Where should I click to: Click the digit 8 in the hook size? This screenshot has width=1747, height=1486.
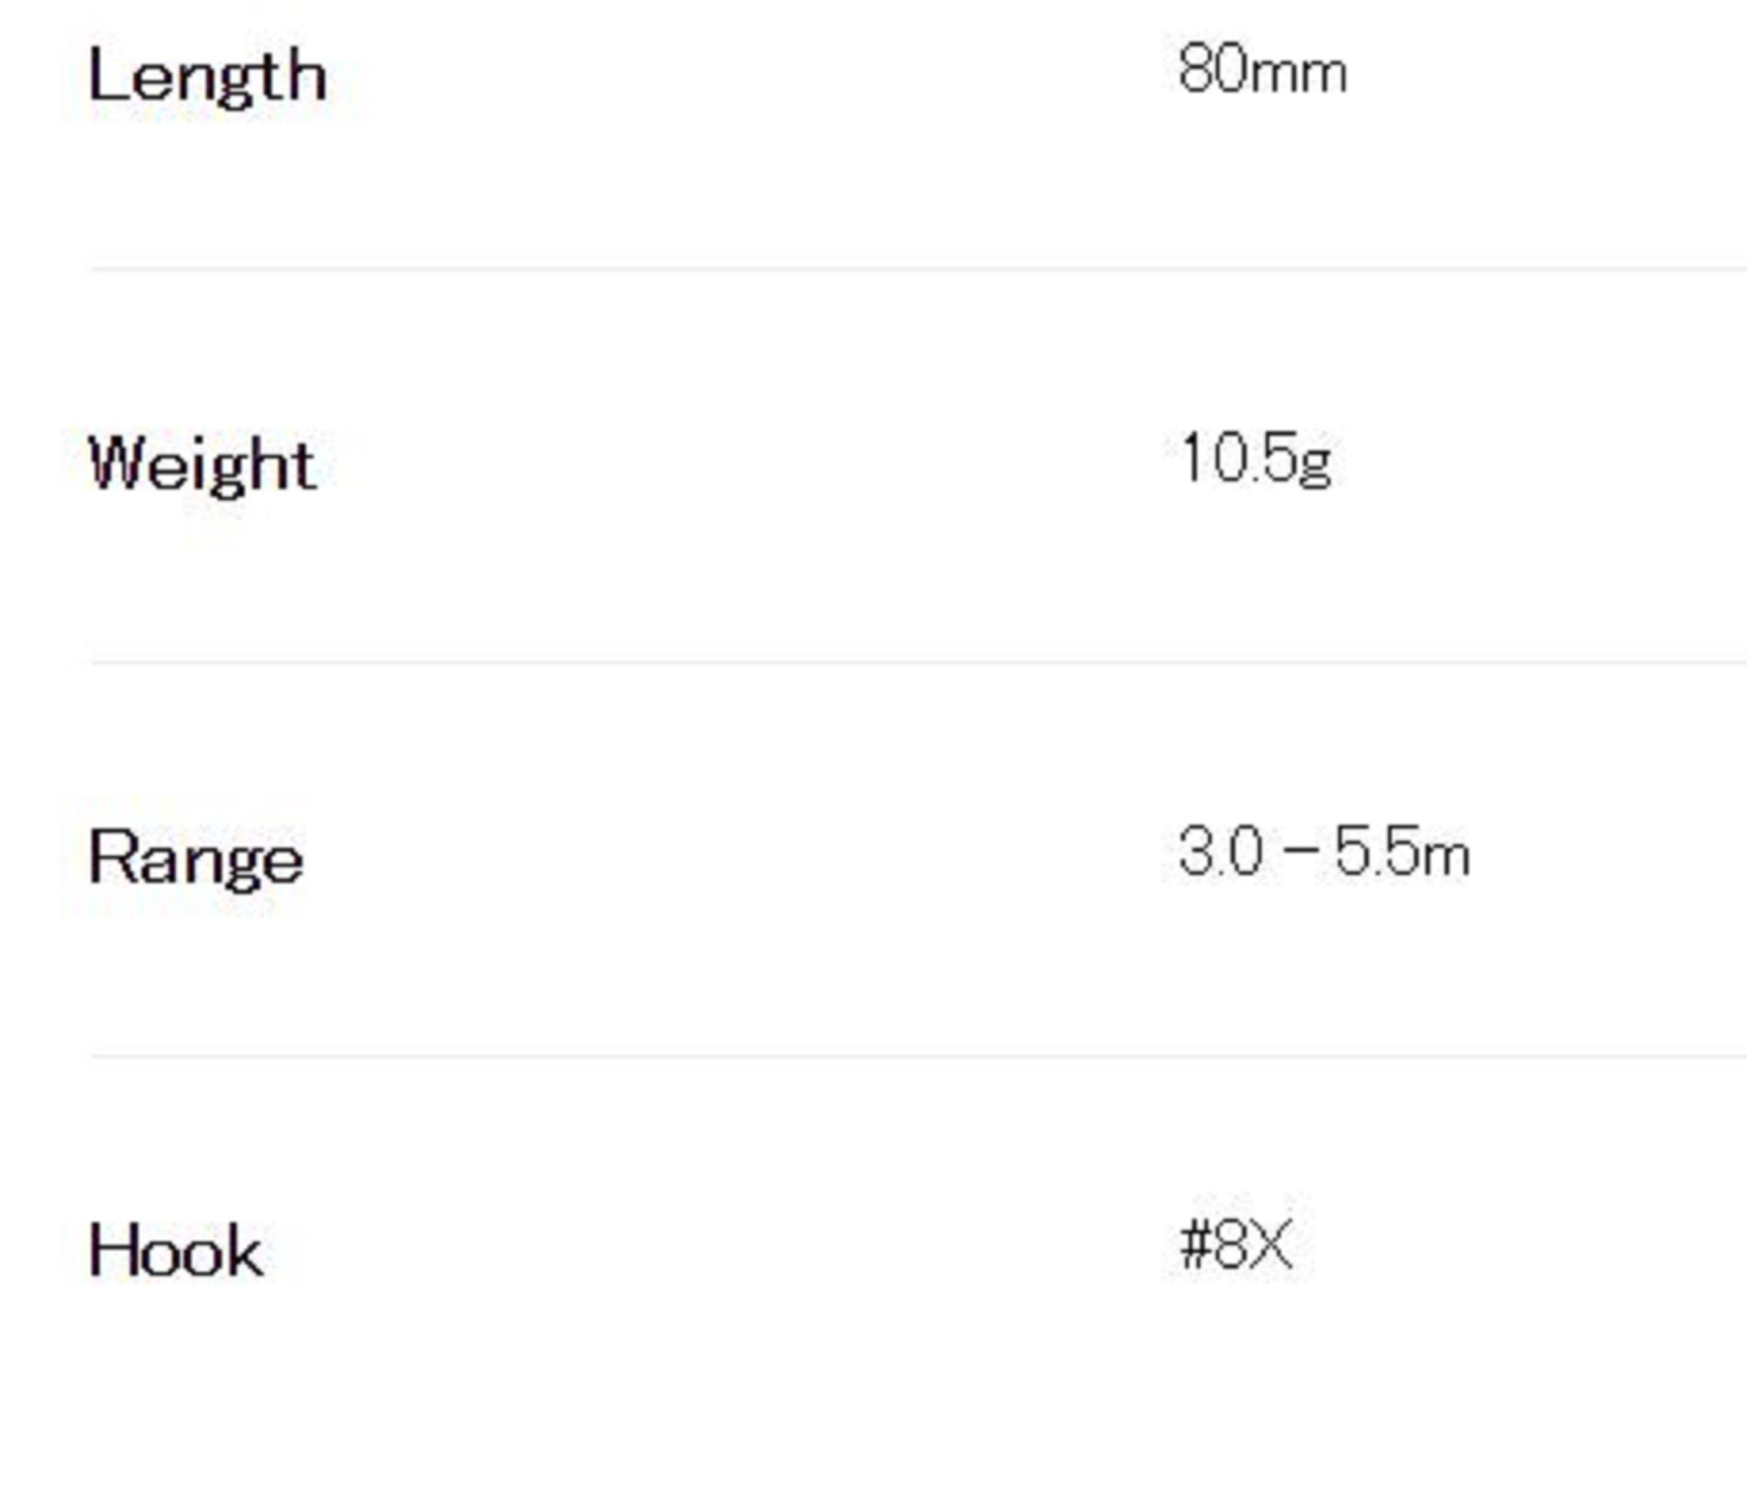tap(1228, 1245)
